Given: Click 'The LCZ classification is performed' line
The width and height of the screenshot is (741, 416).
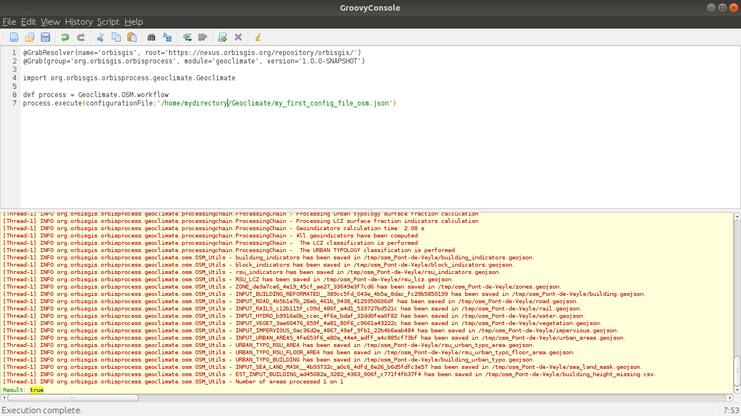Looking at the screenshot, I should tap(210, 243).
